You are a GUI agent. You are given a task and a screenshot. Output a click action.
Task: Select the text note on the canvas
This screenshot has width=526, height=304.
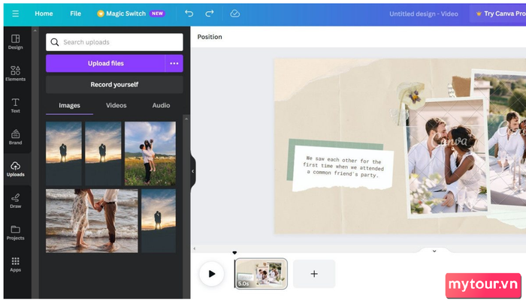[342, 167]
